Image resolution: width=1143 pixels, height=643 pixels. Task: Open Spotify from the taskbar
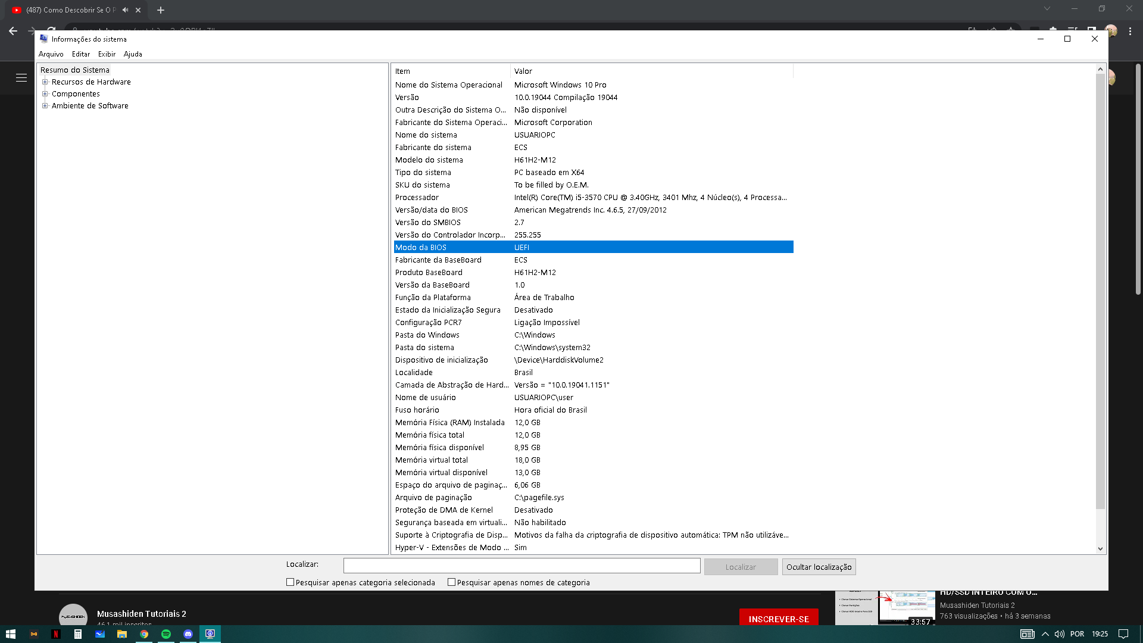[165, 634]
